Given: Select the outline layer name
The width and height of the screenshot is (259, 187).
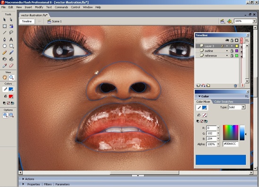Looking at the screenshot, I should [209, 51].
